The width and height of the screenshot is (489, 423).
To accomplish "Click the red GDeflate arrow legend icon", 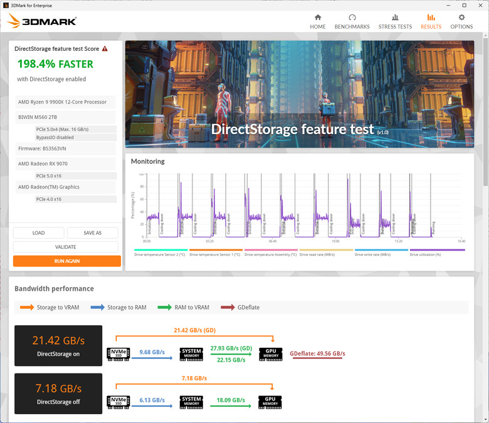I will (x=228, y=307).
